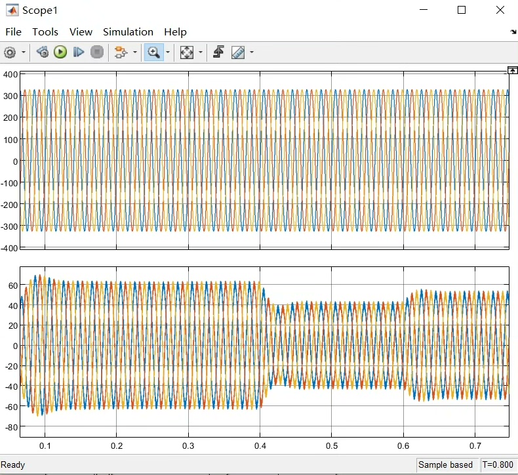The width and height of the screenshot is (518, 475).
Task: Click the 400 label on top y-axis
Action: (x=10, y=74)
